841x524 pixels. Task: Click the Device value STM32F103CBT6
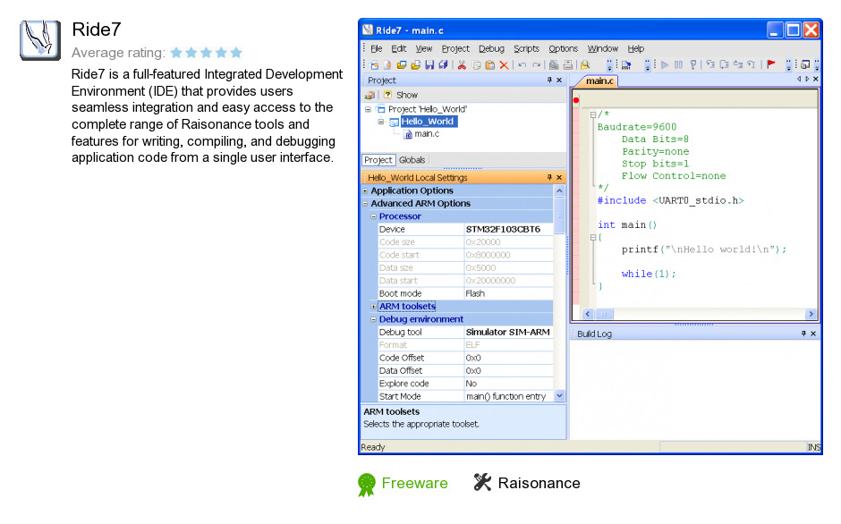(503, 230)
